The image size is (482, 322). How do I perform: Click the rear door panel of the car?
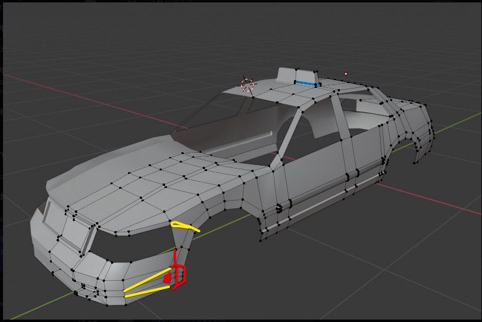tap(367, 150)
